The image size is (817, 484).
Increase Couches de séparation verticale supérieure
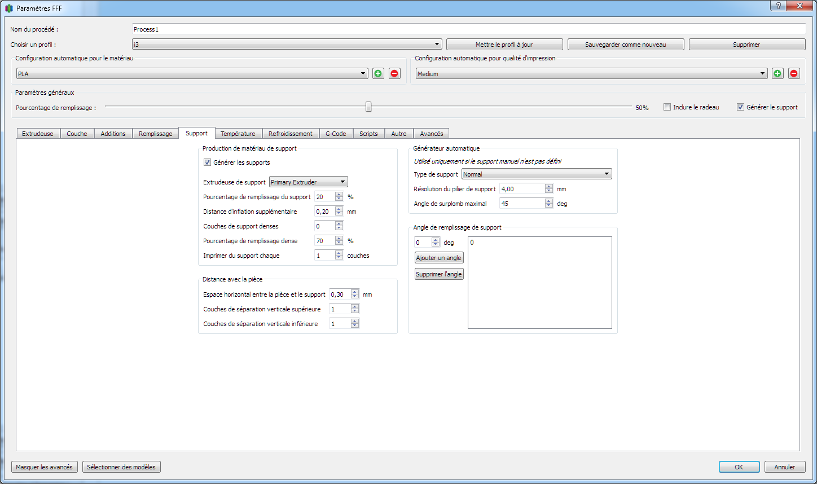355,307
